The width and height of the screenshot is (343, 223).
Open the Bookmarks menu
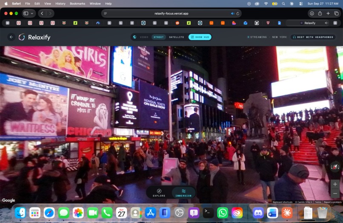point(77,3)
